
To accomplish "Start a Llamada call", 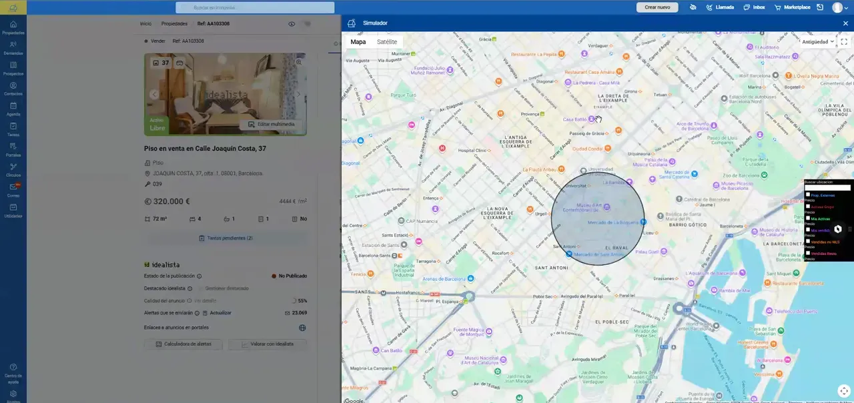I will tap(719, 7).
